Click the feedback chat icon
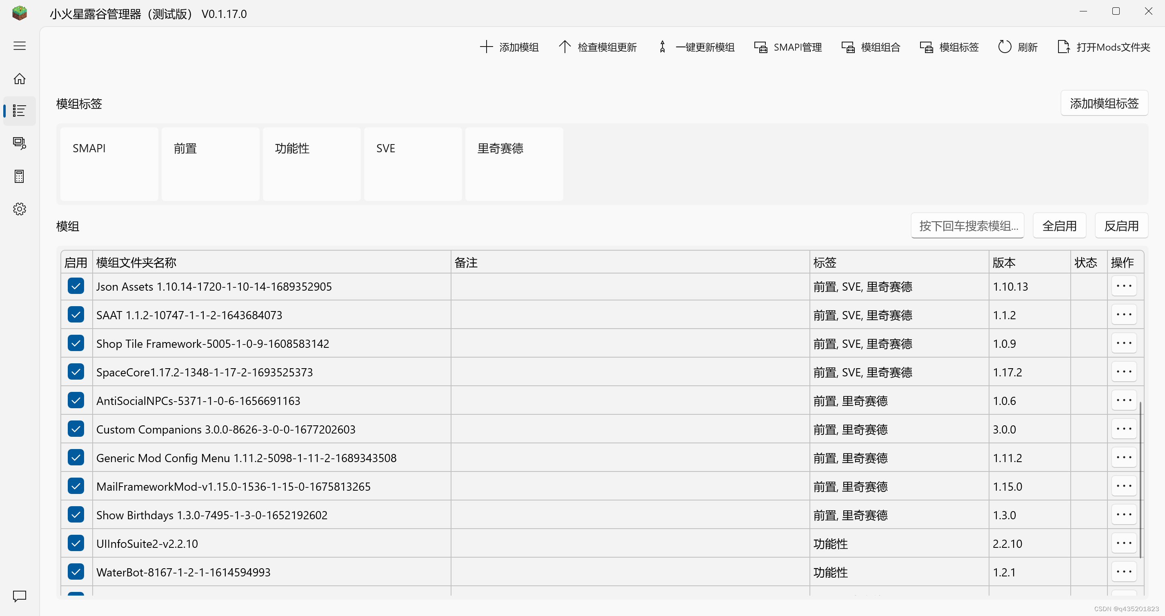 [x=20, y=596]
